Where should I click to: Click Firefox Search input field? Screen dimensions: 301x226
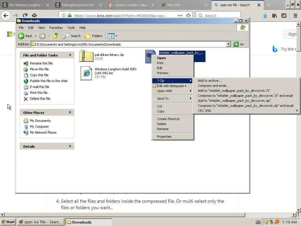(218, 15)
